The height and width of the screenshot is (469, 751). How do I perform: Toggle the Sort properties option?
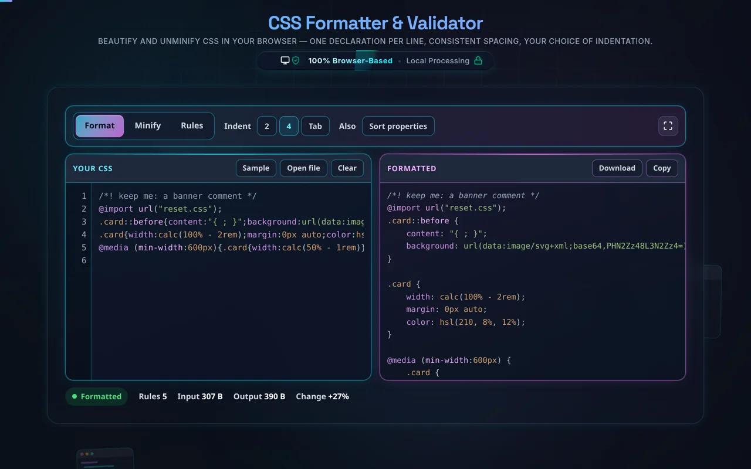click(398, 126)
